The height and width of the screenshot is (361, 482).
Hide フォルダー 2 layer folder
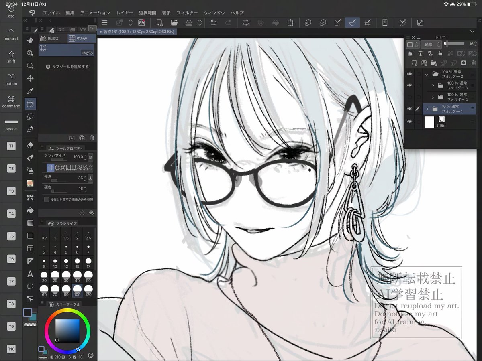(410, 74)
